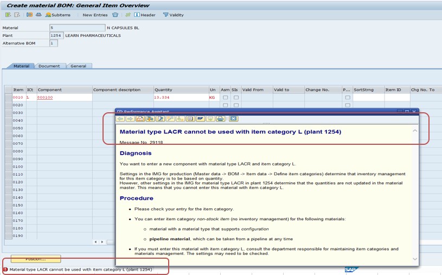This screenshot has width=442, height=275.
Task: Toggle Asm checkbox for item 0010
Action: click(225, 97)
